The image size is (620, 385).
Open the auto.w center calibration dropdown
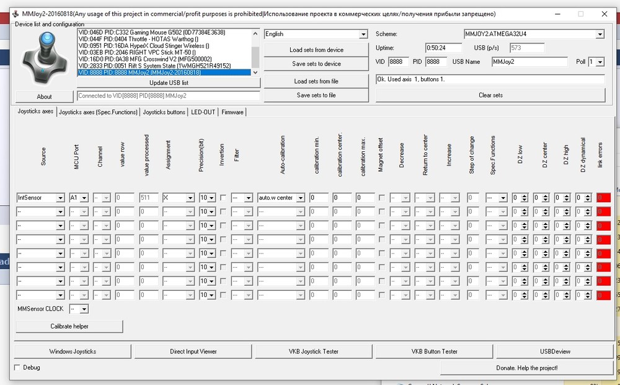coord(301,198)
